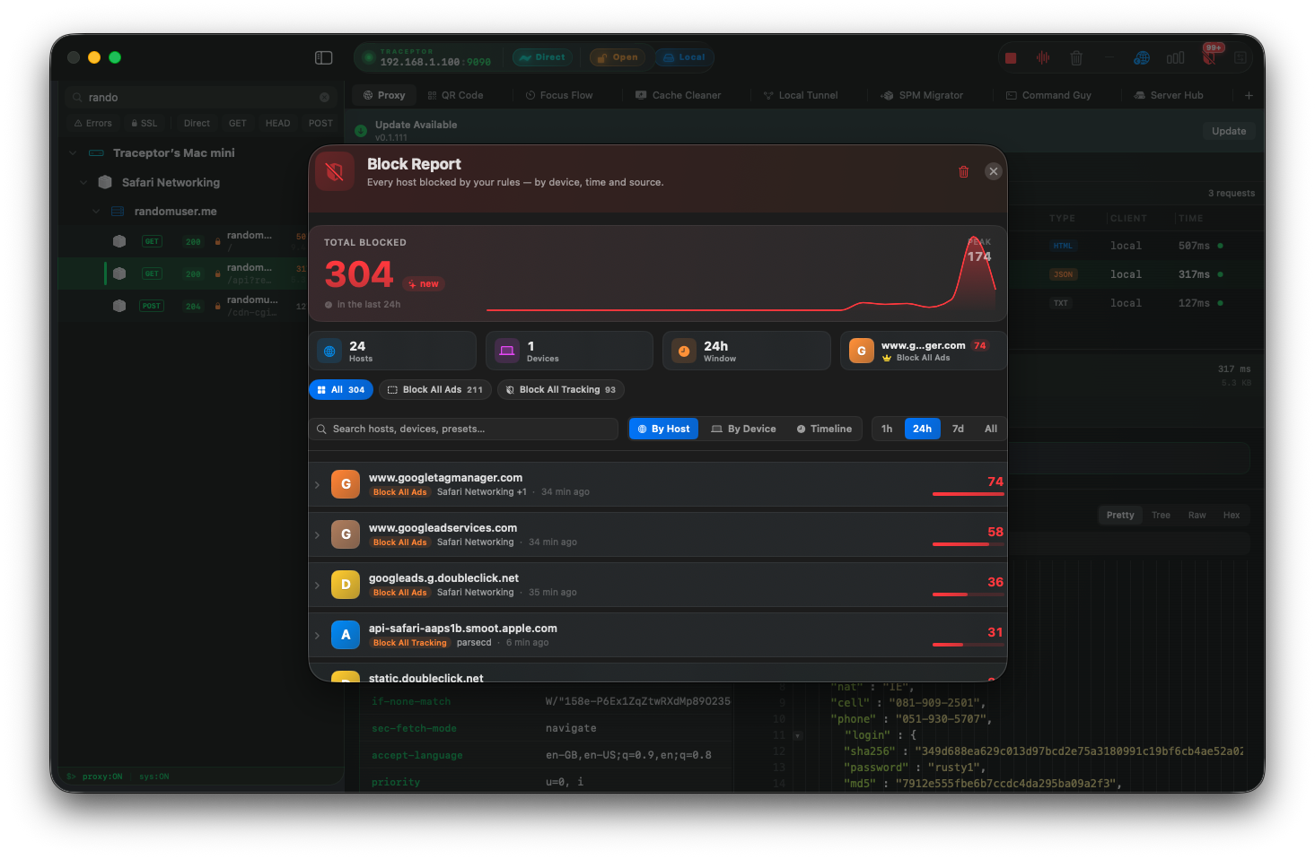Select the 1h time range

click(x=887, y=429)
